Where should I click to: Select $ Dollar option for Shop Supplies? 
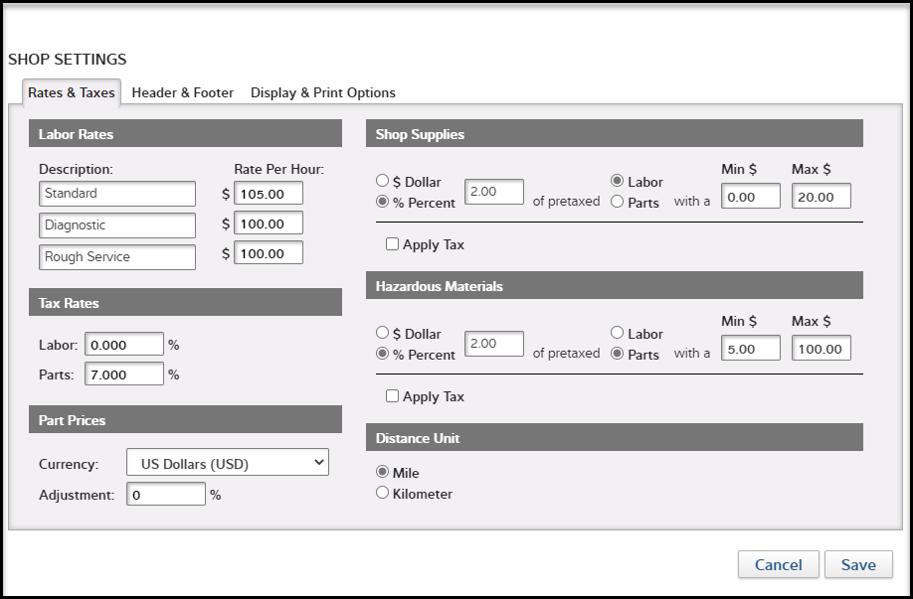tap(382, 182)
